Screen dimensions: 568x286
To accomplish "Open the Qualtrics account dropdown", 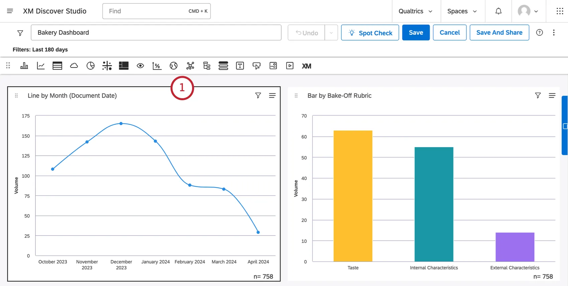I will [415, 11].
